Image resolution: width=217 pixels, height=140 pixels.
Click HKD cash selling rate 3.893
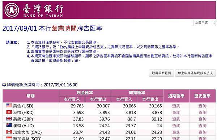click(105, 113)
